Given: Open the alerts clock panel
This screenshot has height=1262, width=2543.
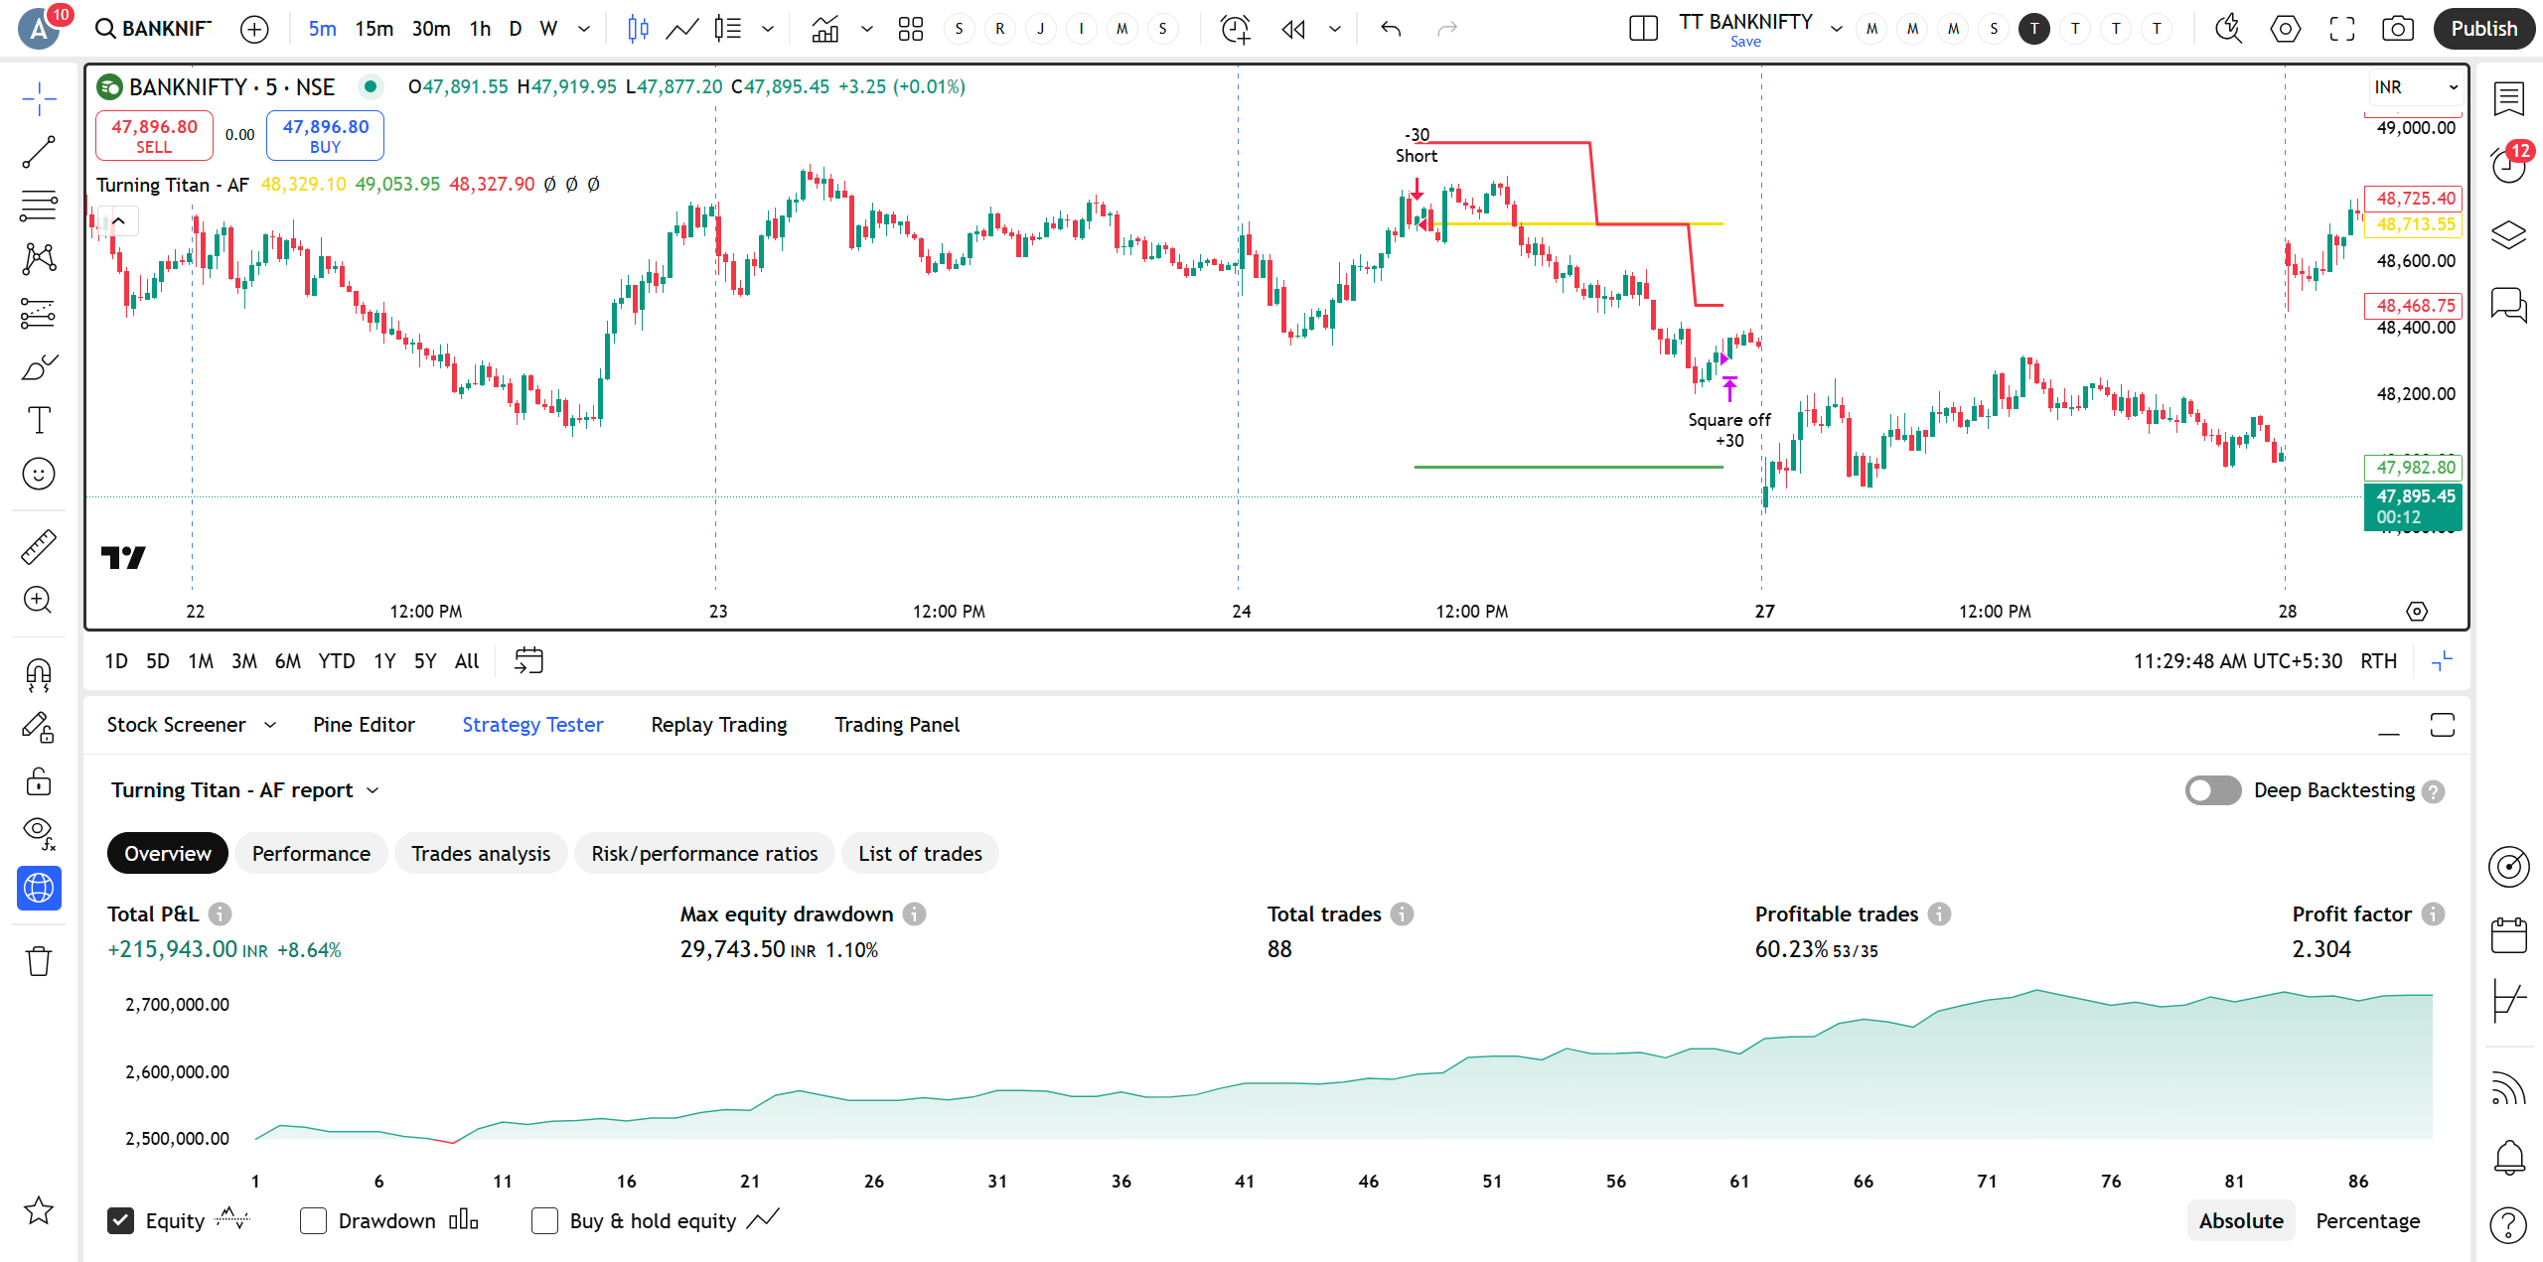Looking at the screenshot, I should (x=2509, y=165).
